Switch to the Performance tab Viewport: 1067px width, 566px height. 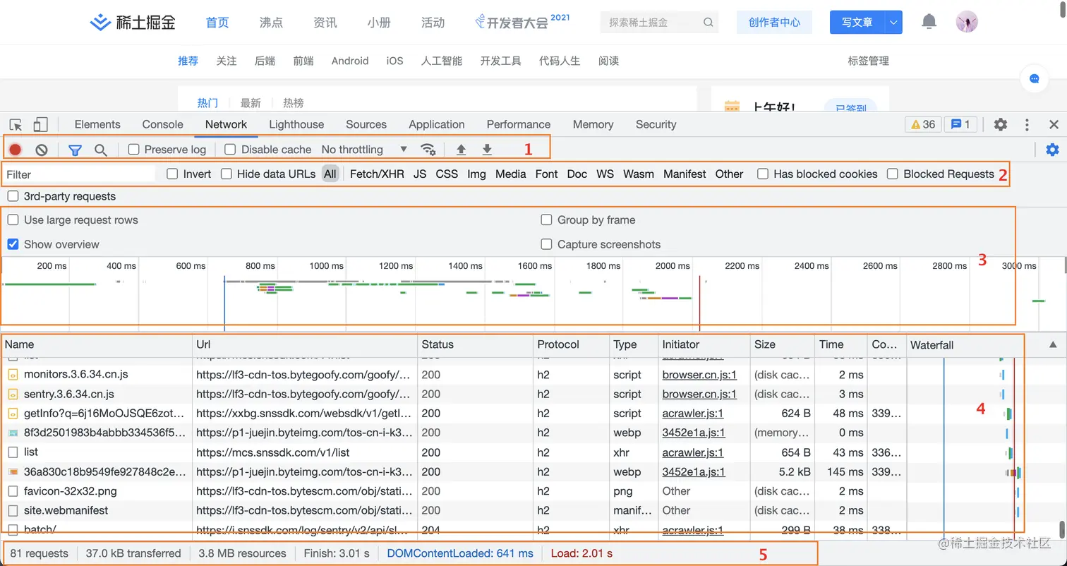click(519, 124)
